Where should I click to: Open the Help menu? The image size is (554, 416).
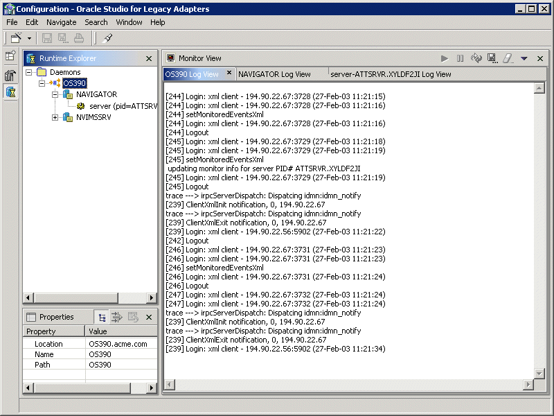coord(158,22)
